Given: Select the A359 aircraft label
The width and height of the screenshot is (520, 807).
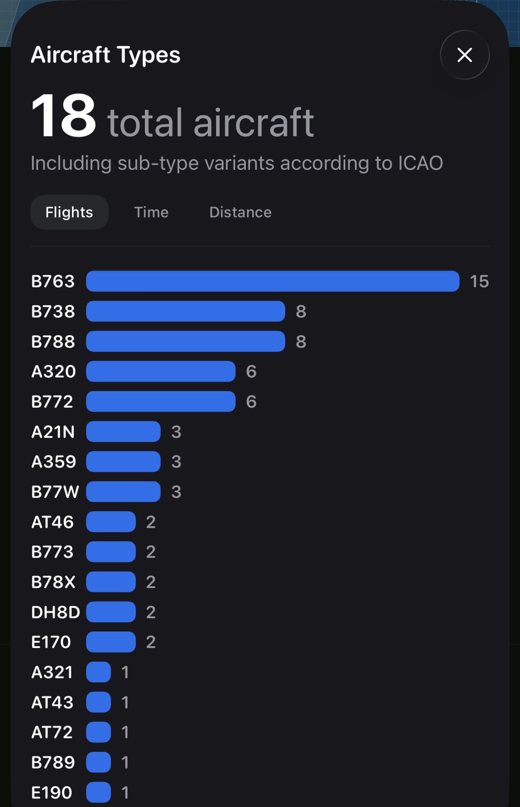Looking at the screenshot, I should [53, 462].
